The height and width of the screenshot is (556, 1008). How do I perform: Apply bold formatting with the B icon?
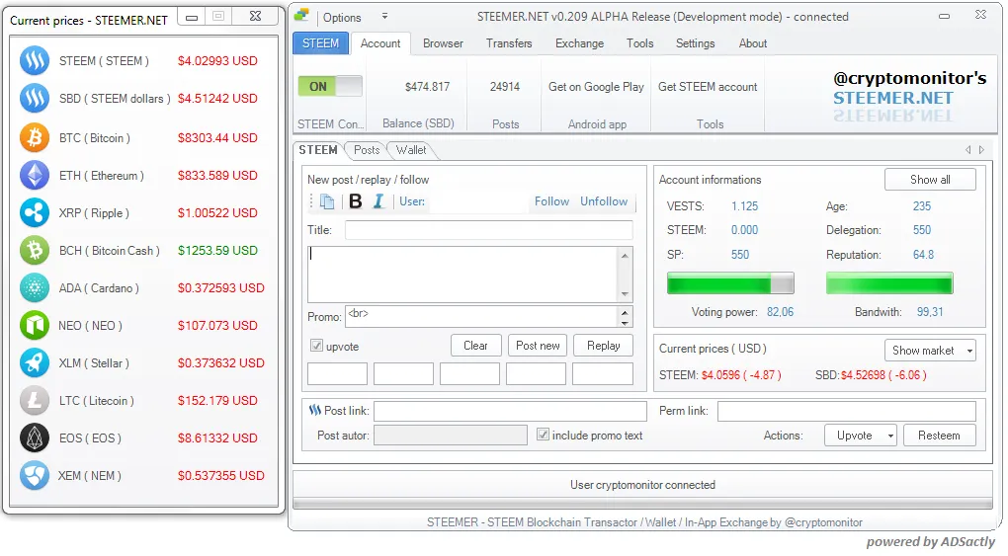tap(356, 201)
